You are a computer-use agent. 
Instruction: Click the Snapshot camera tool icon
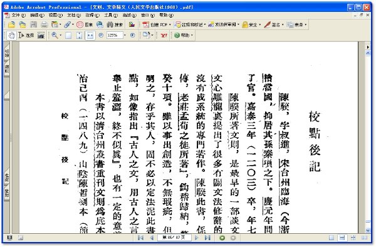(41, 36)
